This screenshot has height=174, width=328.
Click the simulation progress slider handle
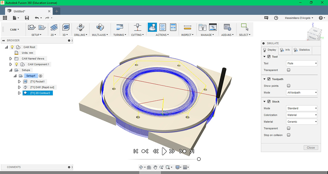tap(199, 159)
